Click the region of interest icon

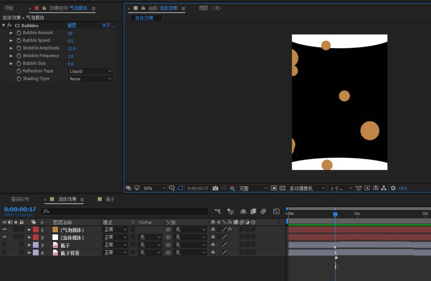click(x=274, y=188)
